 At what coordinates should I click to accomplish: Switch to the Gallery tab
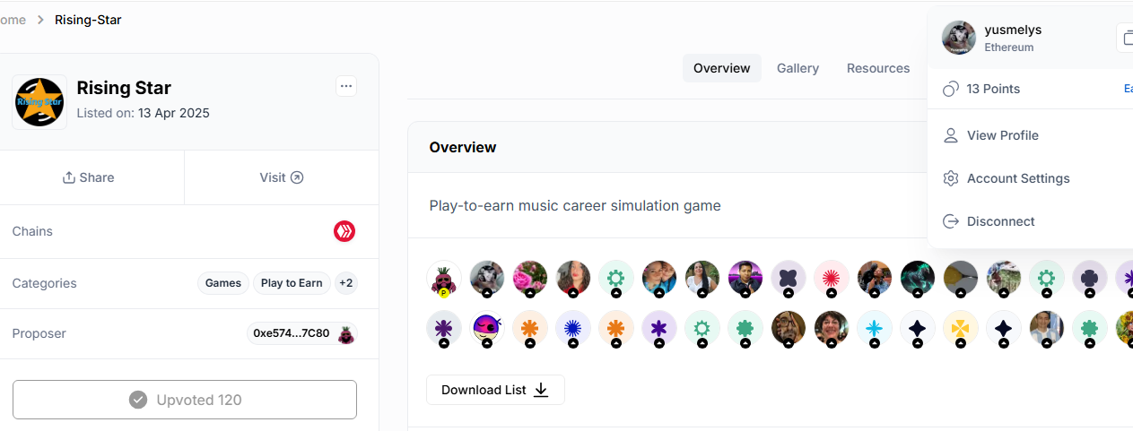798,68
